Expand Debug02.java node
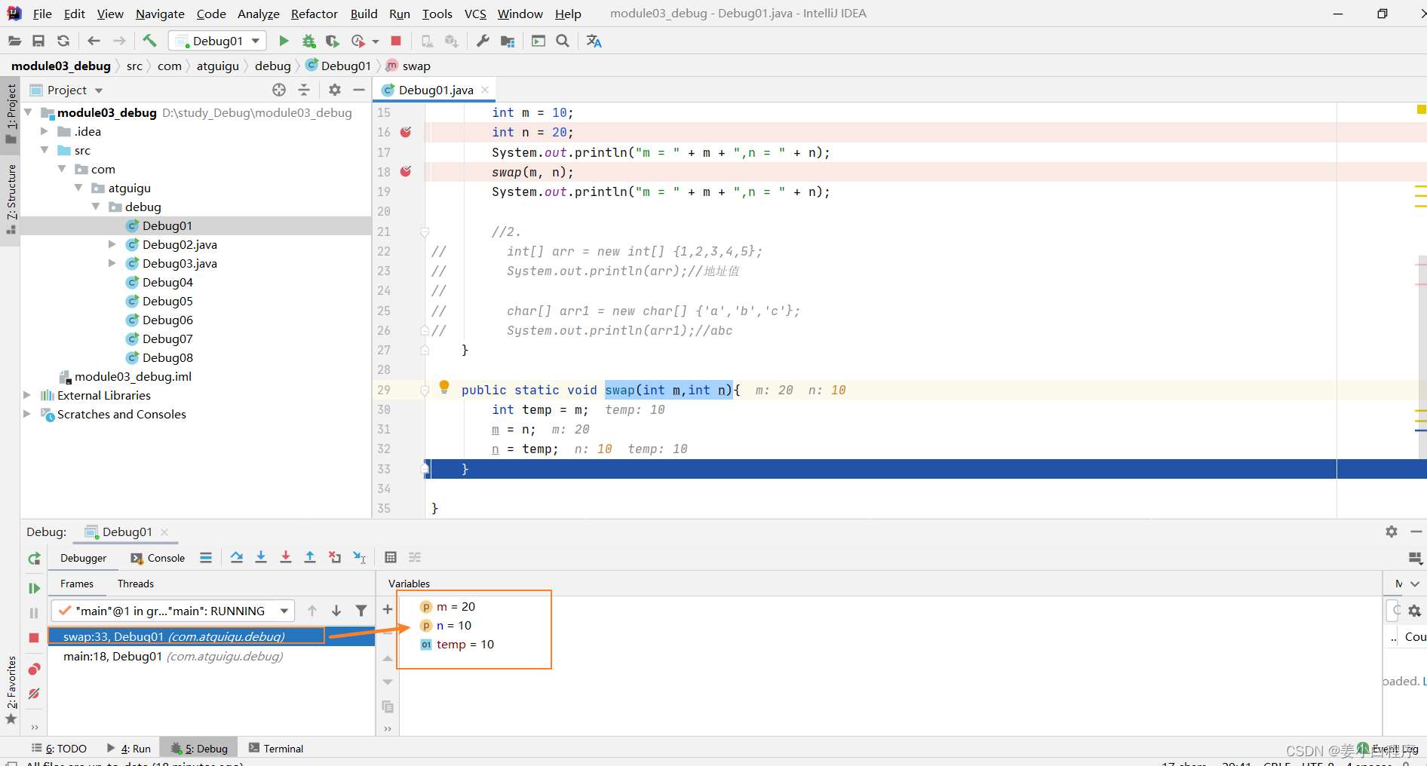This screenshot has height=766, width=1427. click(x=112, y=244)
